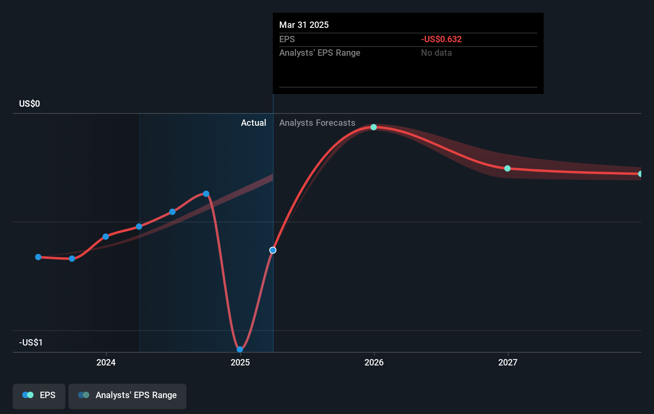
Task: Click the 2024 x-axis label
Action: [106, 362]
